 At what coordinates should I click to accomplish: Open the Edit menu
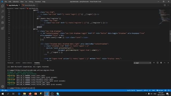point(10,2)
